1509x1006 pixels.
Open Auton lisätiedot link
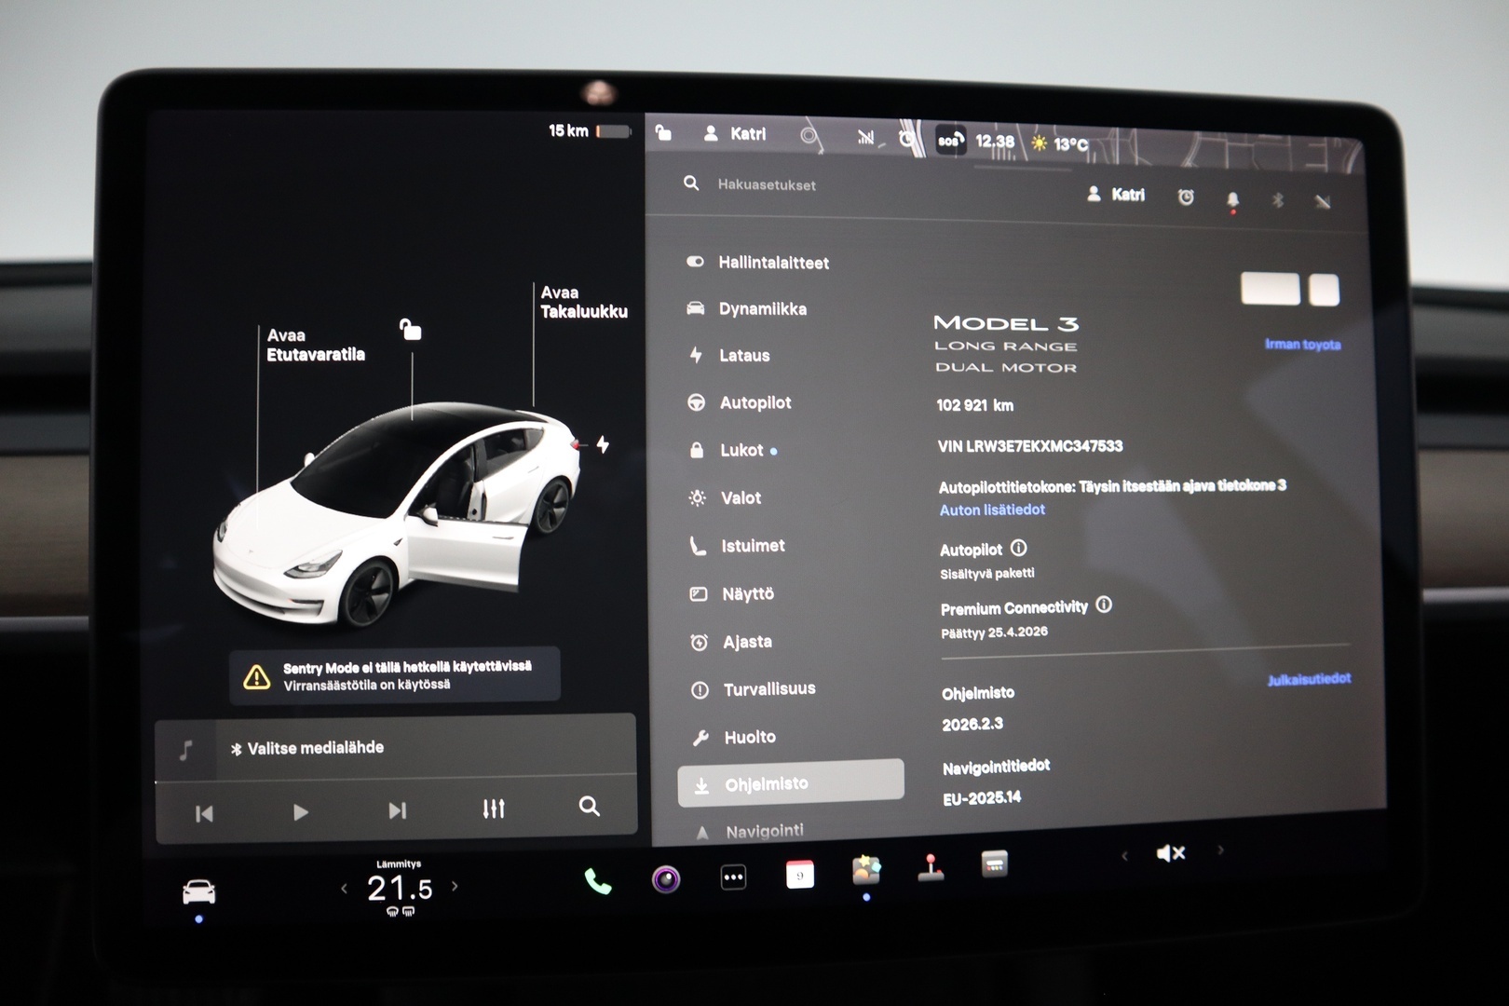(x=992, y=510)
